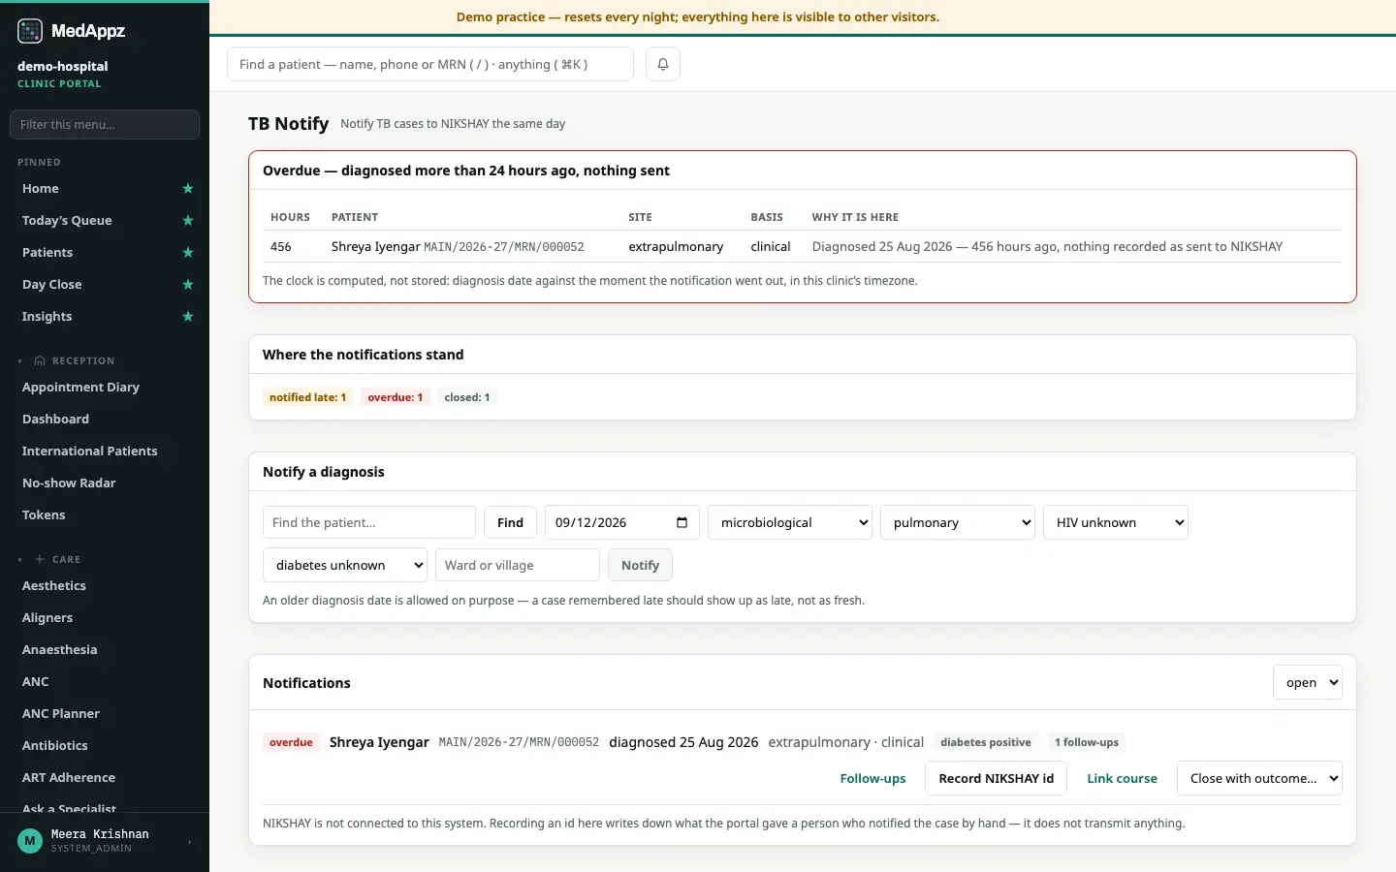Unpin Insights with its star icon
This screenshot has width=1396, height=872.
tap(188, 317)
